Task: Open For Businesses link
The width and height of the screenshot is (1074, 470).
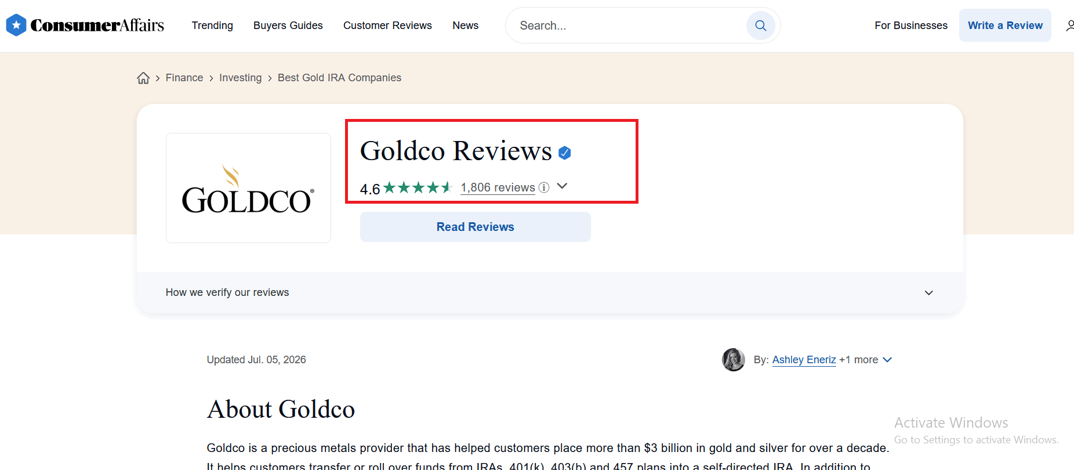Action: pyautogui.click(x=911, y=26)
